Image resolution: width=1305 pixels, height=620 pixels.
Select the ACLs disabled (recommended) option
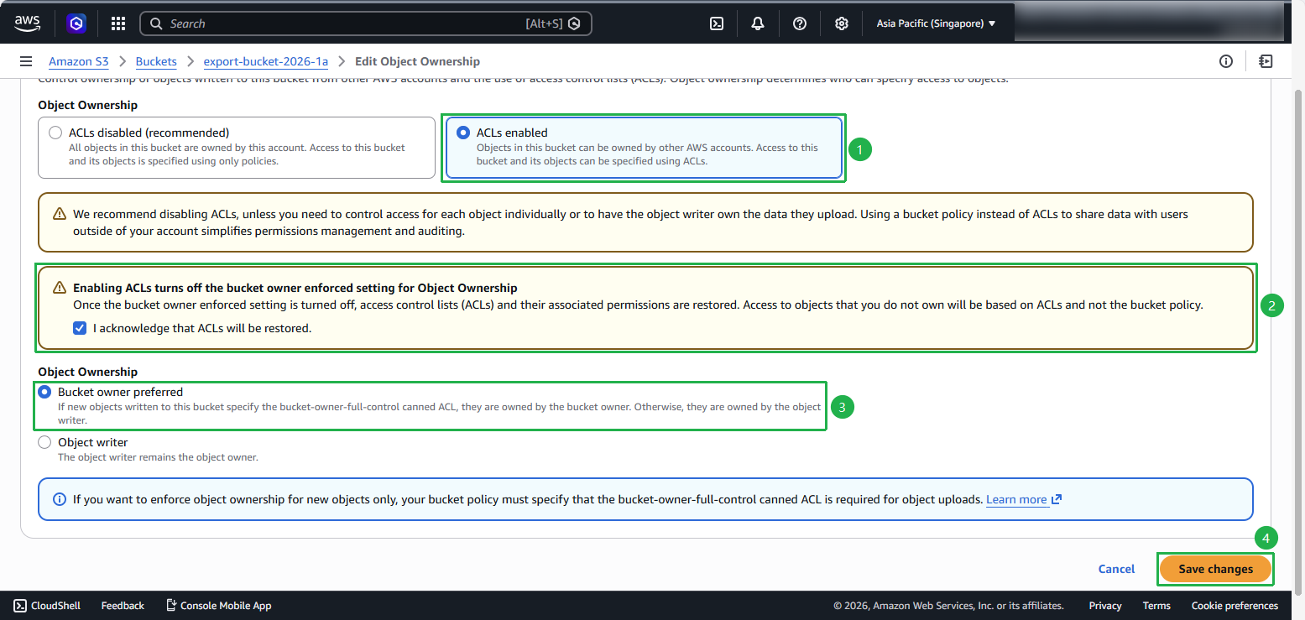(55, 133)
